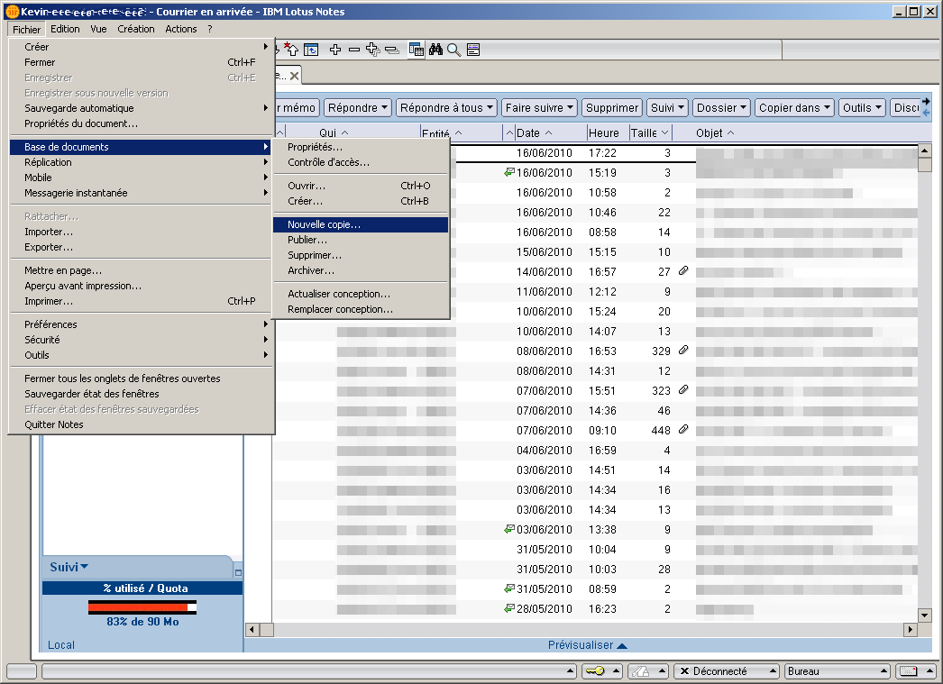Open the Création menu
This screenshot has width=943, height=684.
(136, 29)
